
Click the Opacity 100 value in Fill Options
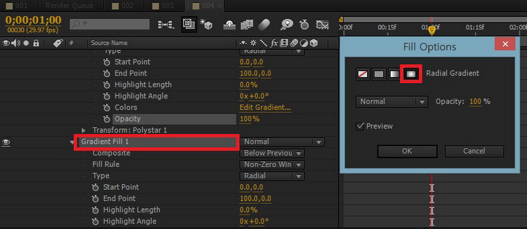tap(475, 101)
